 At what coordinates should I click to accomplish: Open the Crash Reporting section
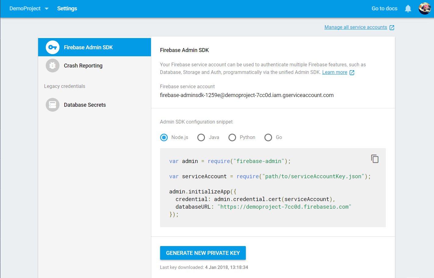[95, 65]
